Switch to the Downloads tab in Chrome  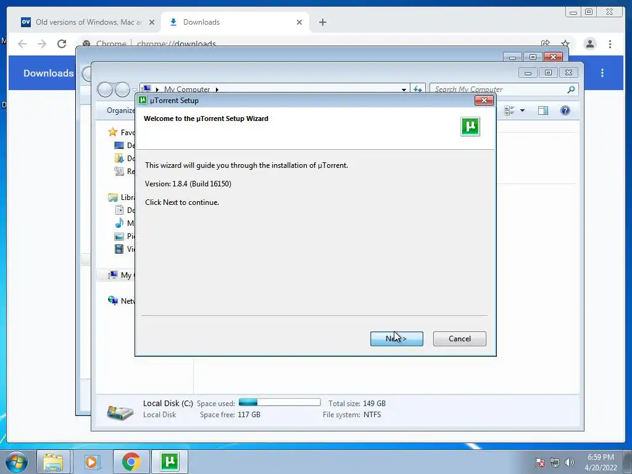tap(235, 22)
